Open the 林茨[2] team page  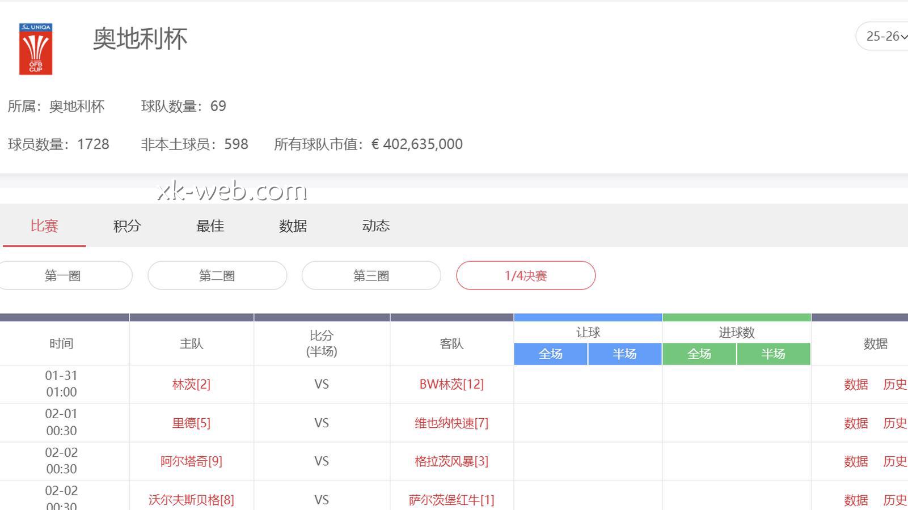191,384
